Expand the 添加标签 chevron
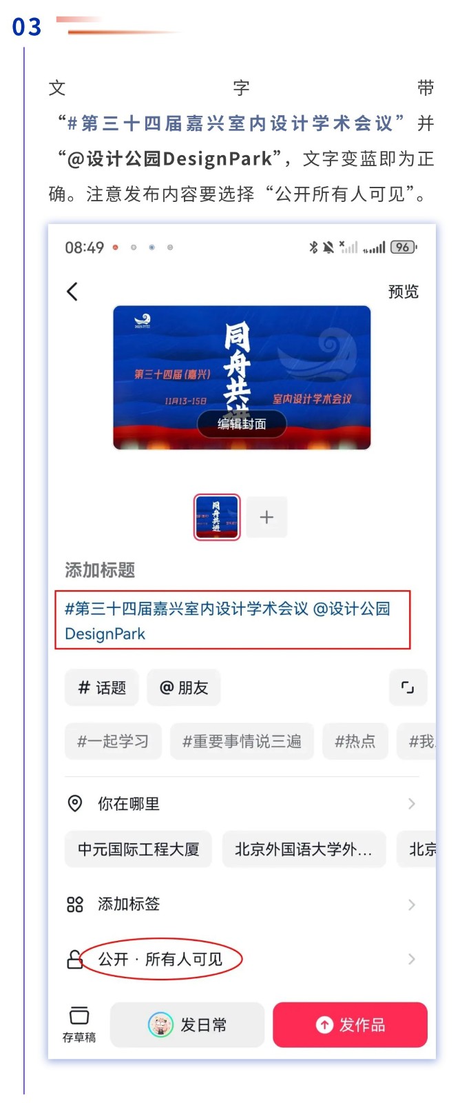The width and height of the screenshot is (471, 1103). pos(412,904)
